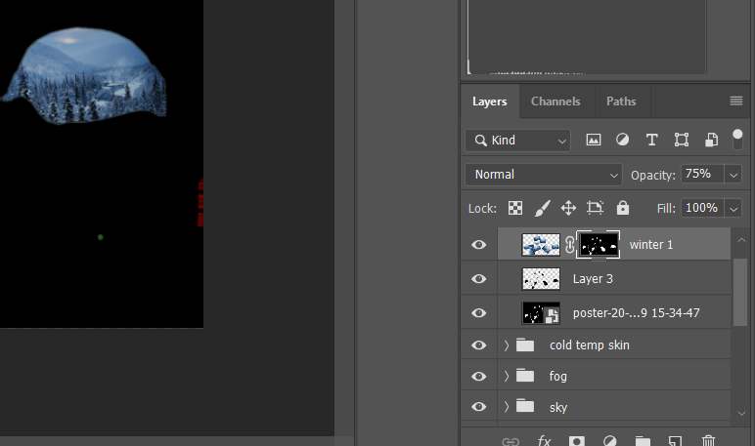755x446 pixels.
Task: Filter for adjustment layers icon
Action: tap(623, 140)
